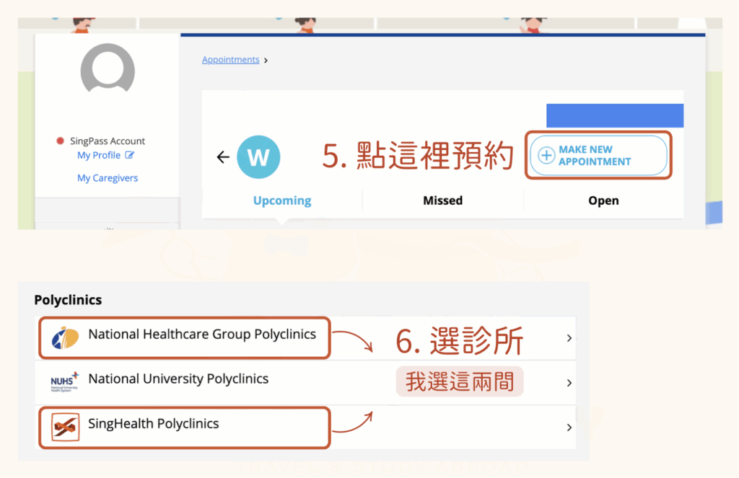Expand National University Polyclinics row chevron
Viewport: 739px width, 478px height.
click(569, 383)
